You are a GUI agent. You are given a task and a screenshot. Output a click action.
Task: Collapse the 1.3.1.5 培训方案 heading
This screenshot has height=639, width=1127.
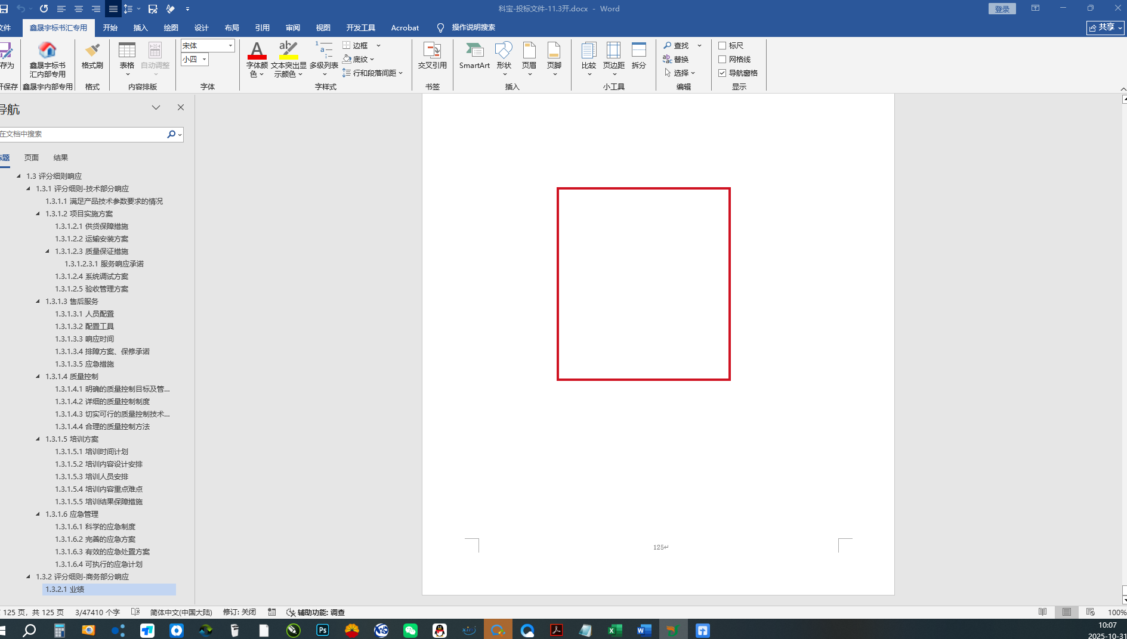click(38, 439)
